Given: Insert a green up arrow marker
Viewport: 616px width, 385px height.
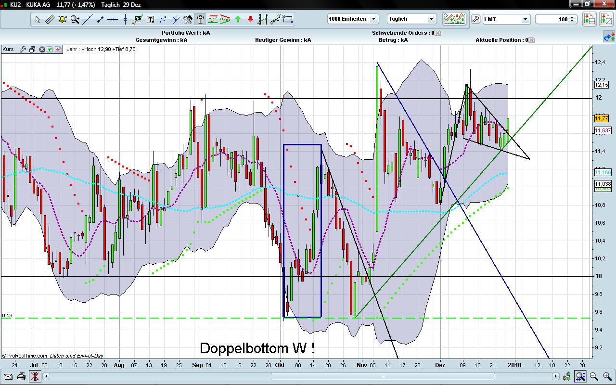Looking at the screenshot, I should pos(238,19).
